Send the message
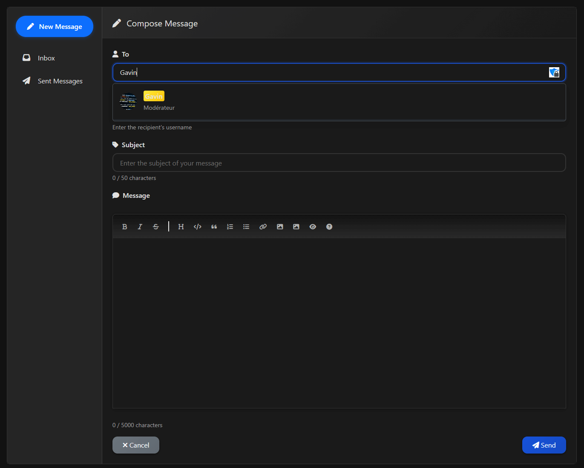584x468 pixels. (544, 445)
